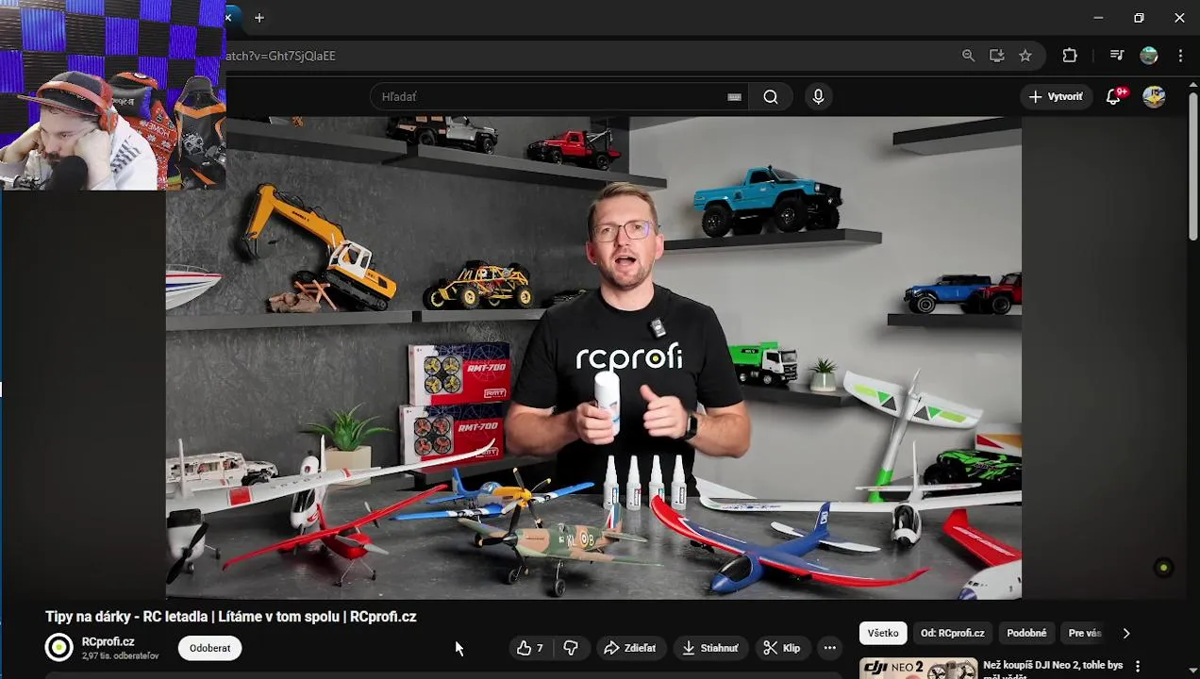Open the Chrome three-dot menu
Image resolution: width=1200 pixels, height=679 pixels.
pos(1180,56)
